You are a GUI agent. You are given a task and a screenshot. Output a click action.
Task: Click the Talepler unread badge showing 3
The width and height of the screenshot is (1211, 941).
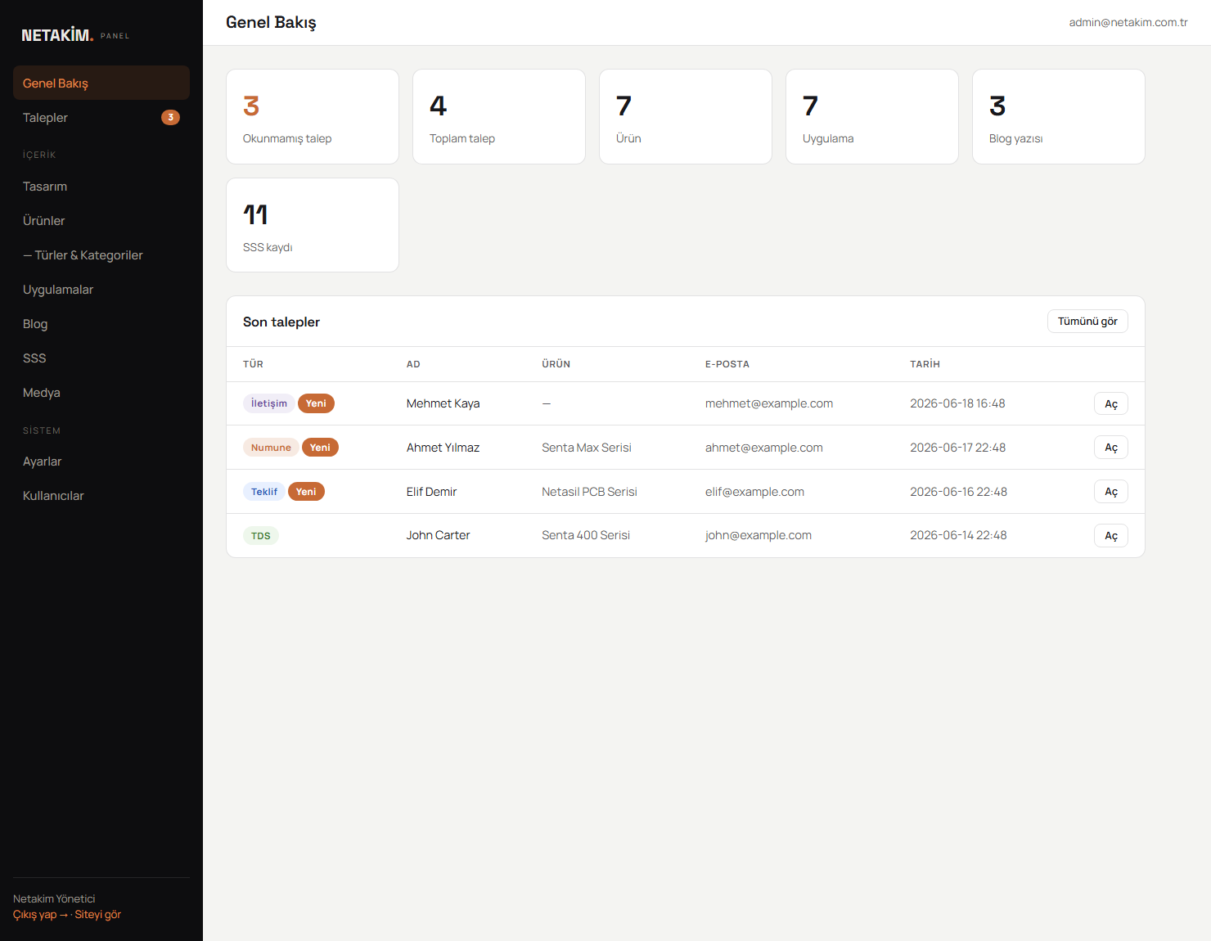(170, 117)
